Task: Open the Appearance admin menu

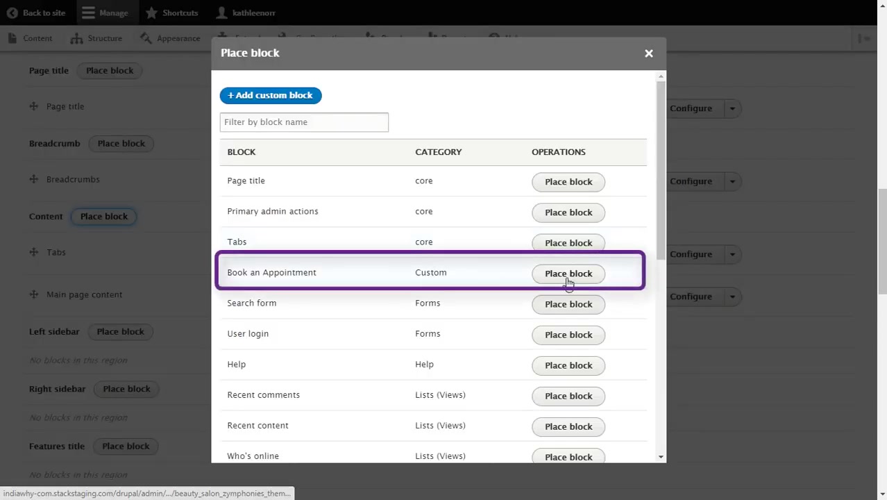Action: click(x=170, y=38)
